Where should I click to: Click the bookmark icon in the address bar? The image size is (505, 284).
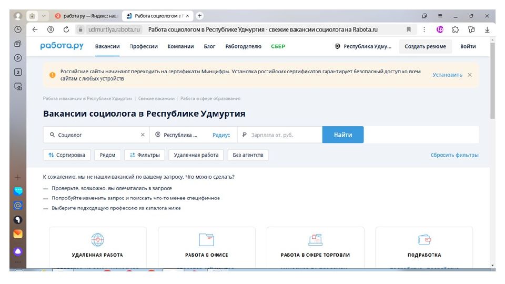(409, 30)
